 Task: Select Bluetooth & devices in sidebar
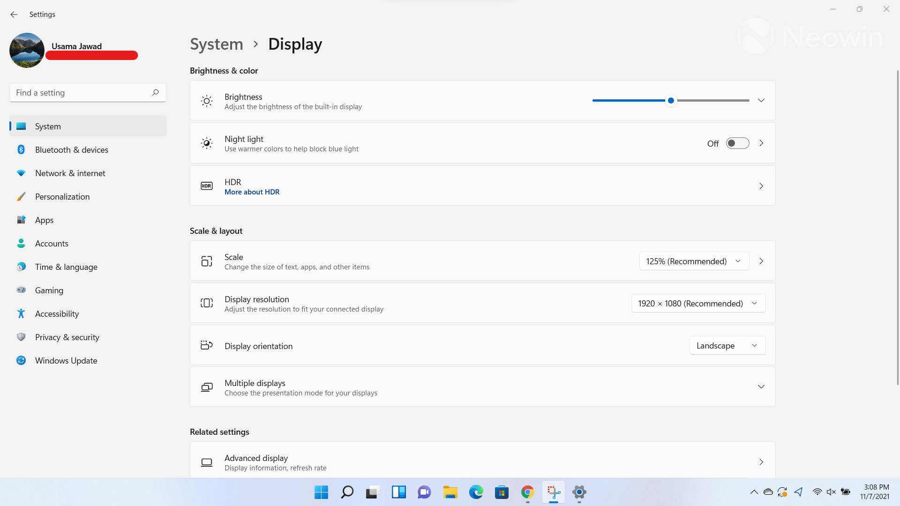71,149
